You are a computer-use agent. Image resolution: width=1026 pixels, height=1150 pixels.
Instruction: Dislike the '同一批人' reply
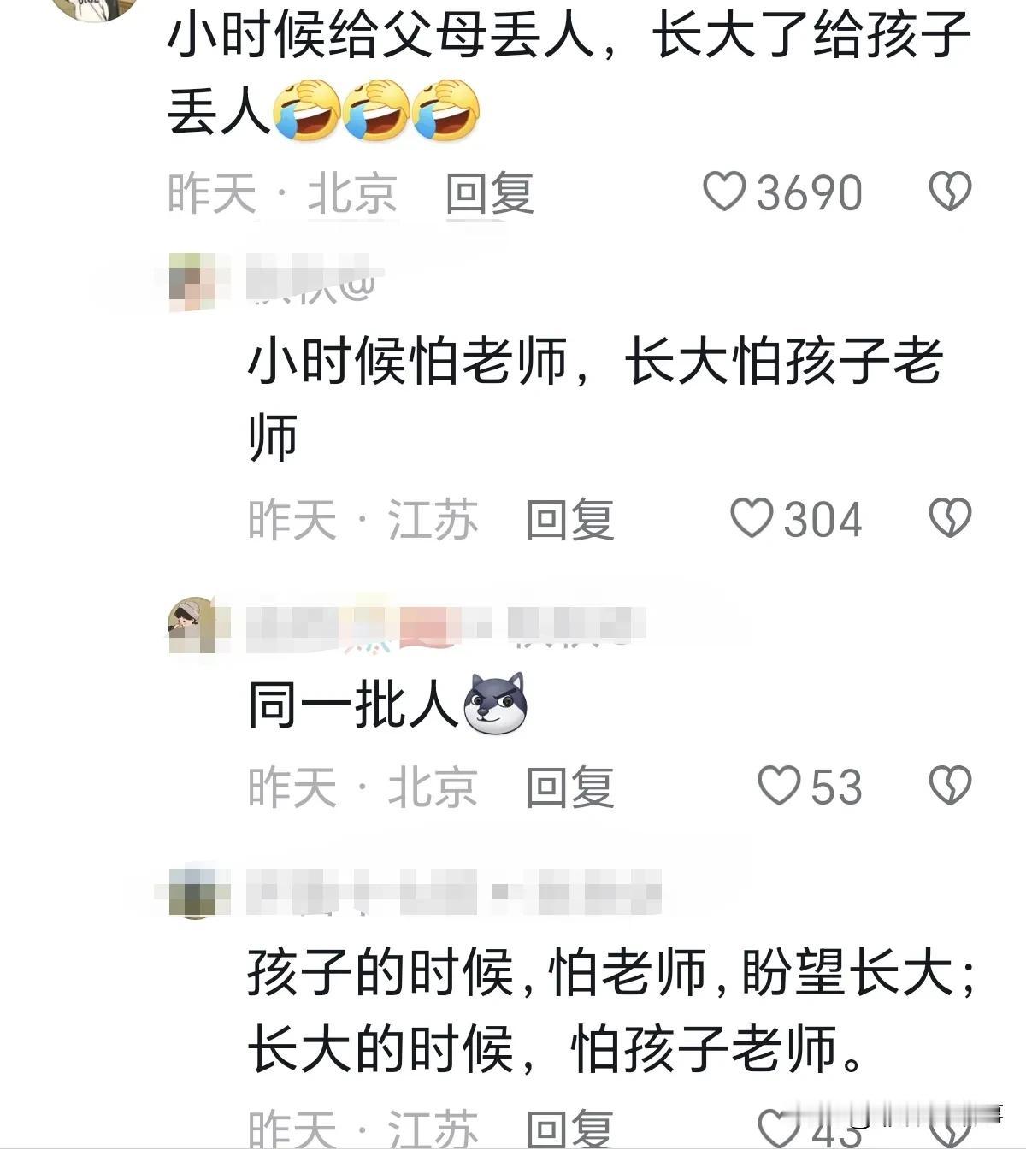point(950,786)
